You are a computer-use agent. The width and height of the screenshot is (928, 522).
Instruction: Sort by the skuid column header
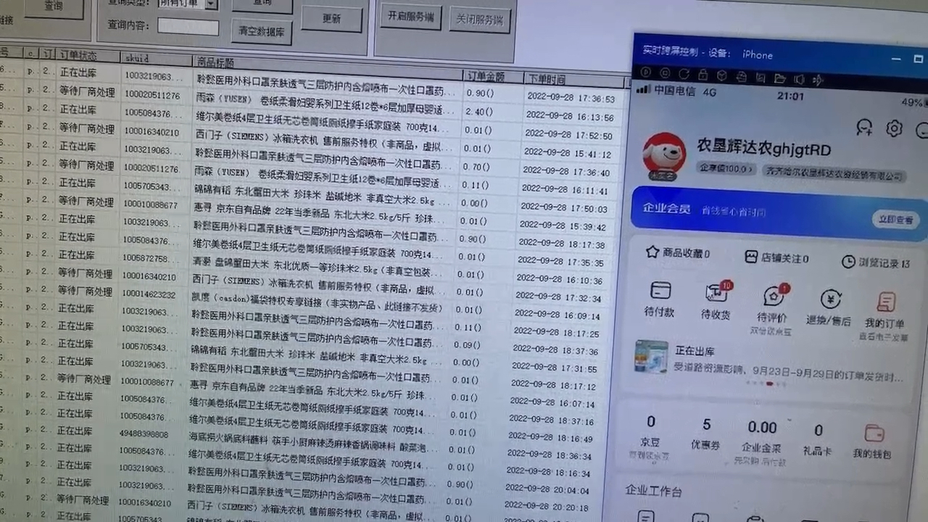[156, 59]
